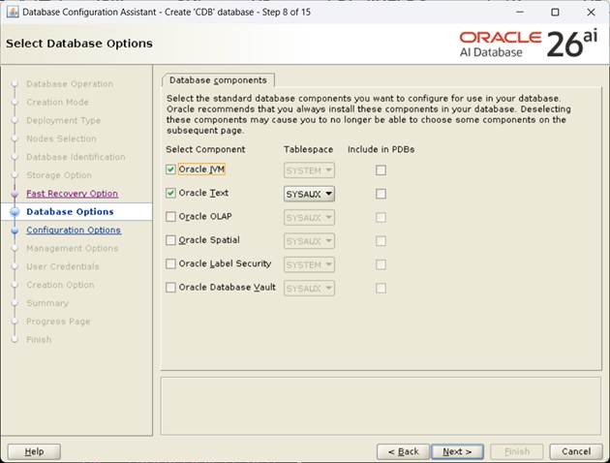Click the Storage Option step label
The height and width of the screenshot is (463, 610).
click(x=59, y=175)
